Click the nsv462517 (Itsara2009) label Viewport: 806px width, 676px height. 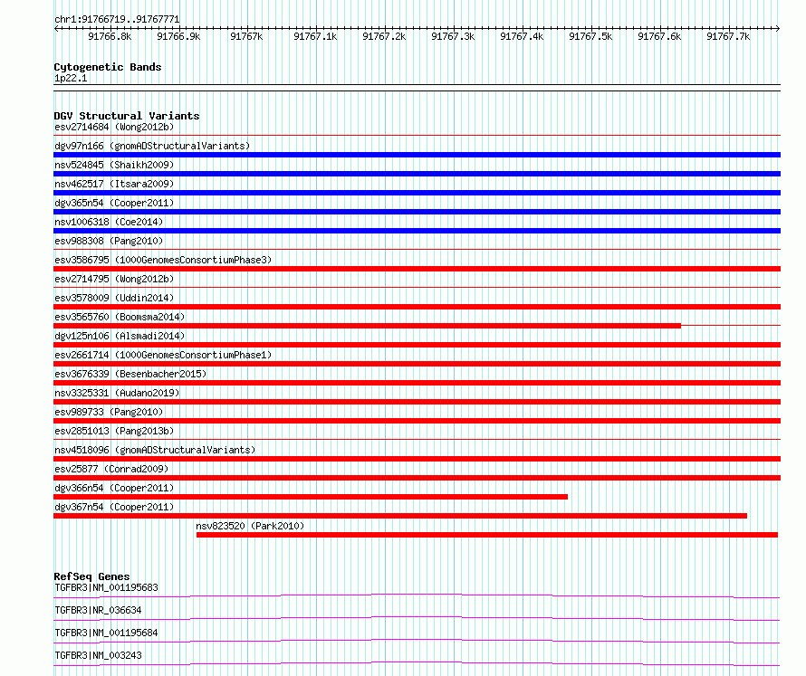point(114,184)
